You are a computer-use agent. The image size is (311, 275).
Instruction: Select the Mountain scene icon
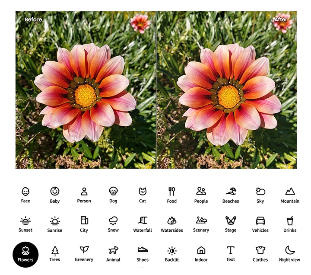click(290, 191)
